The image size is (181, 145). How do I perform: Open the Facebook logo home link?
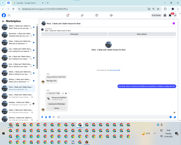4,15
